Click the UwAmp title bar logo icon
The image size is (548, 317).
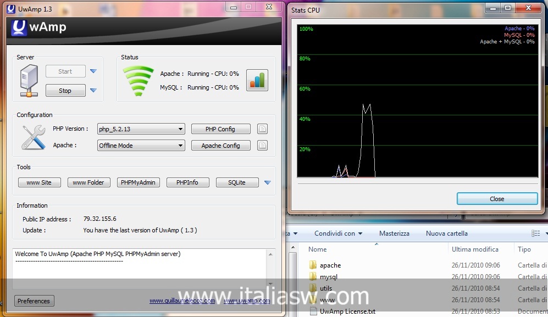[11, 9]
